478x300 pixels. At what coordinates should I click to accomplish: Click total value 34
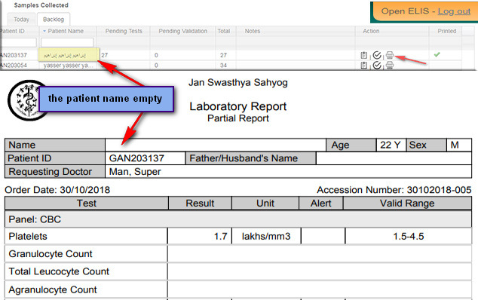tap(223, 66)
